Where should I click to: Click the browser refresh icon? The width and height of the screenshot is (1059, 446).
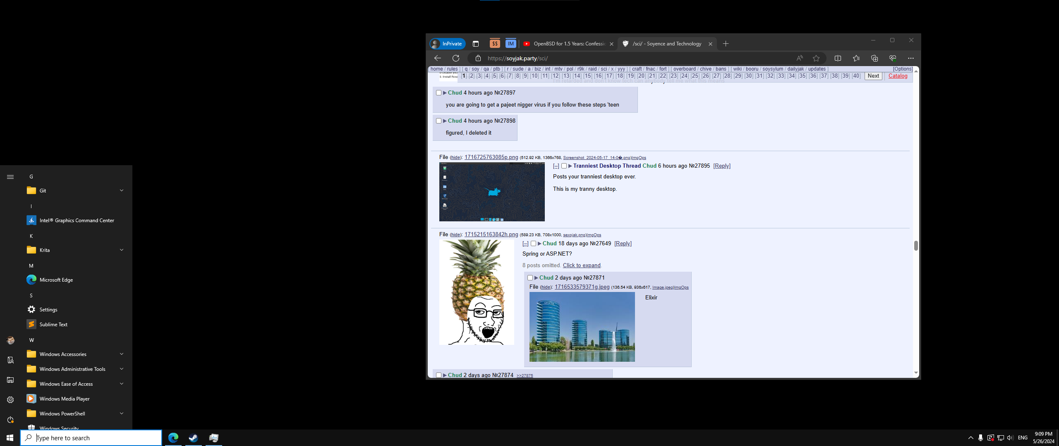click(456, 58)
